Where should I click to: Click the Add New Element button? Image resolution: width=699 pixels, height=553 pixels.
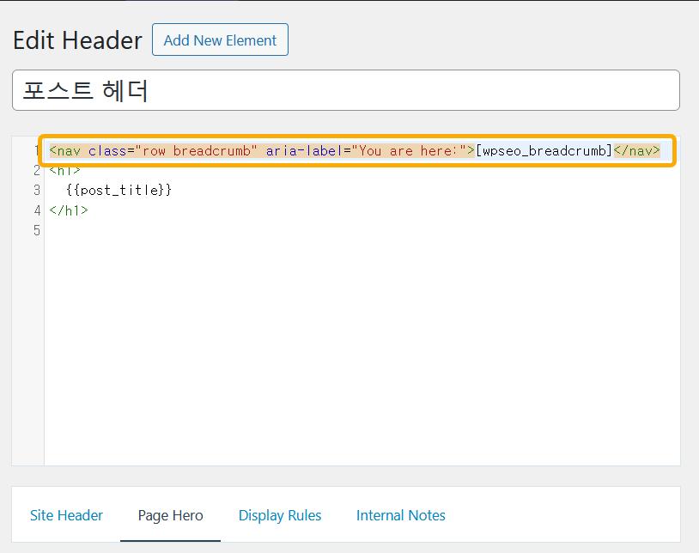(x=220, y=39)
